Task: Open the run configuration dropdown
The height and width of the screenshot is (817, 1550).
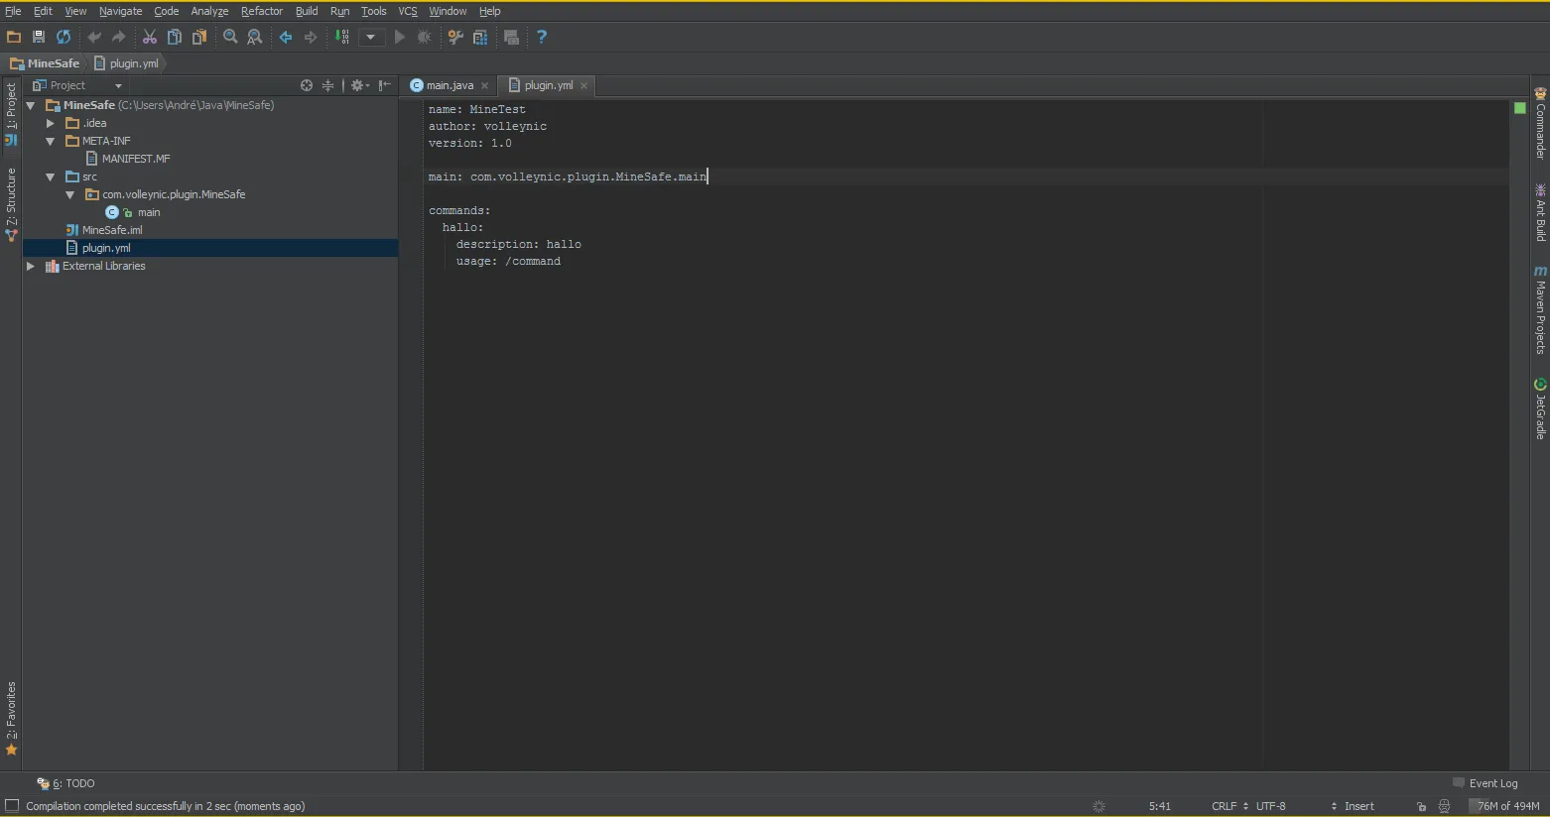Action: click(x=370, y=37)
